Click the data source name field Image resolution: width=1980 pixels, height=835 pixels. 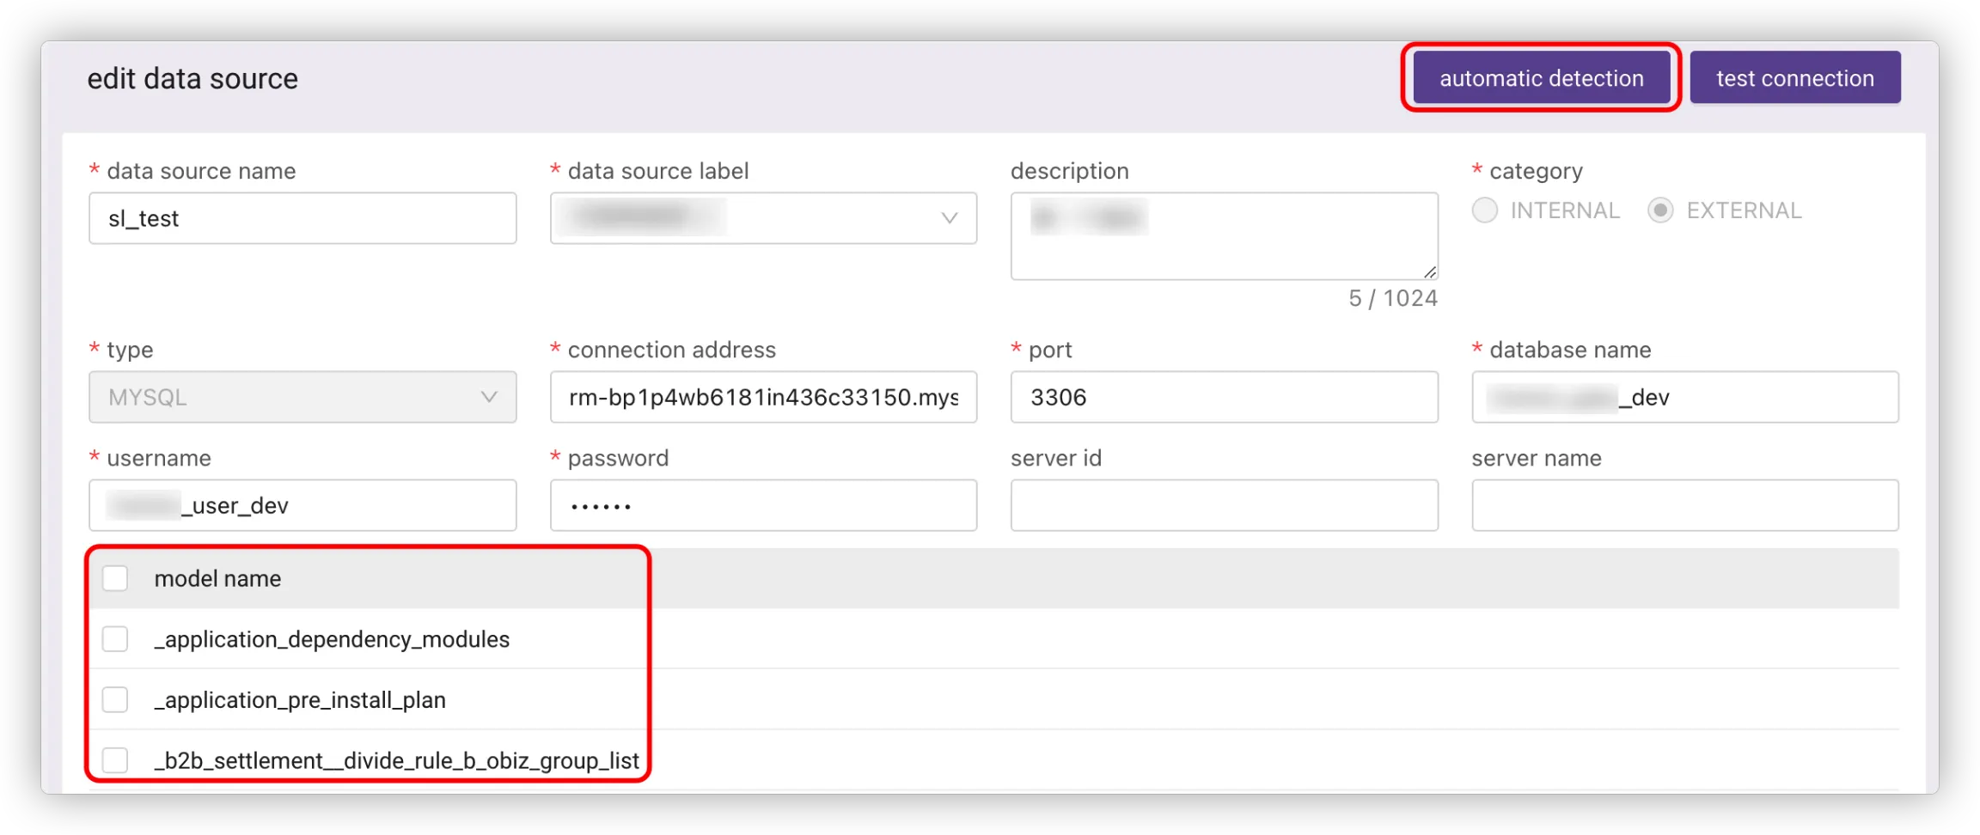302,218
